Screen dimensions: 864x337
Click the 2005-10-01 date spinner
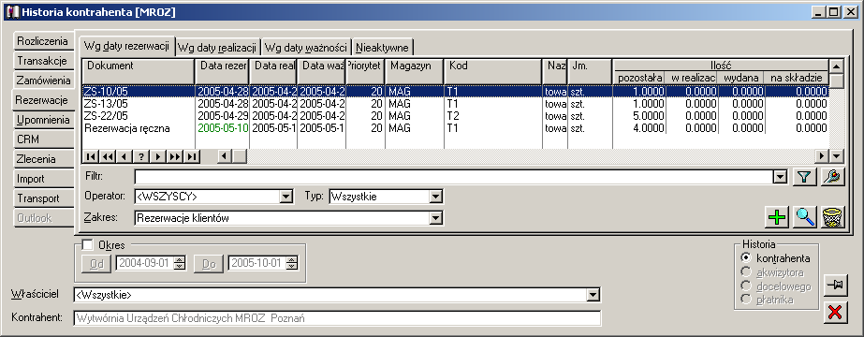pyautogui.click(x=292, y=263)
